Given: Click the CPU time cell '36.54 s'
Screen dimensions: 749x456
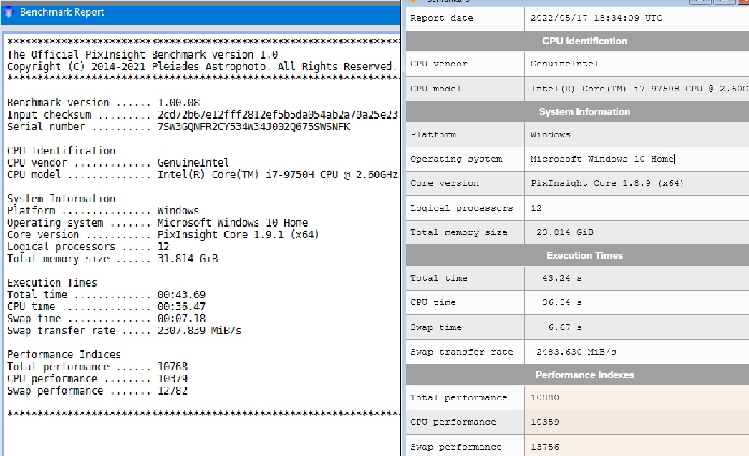Looking at the screenshot, I should click(x=637, y=302).
